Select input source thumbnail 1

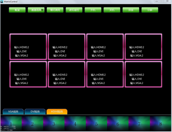(11, 124)
